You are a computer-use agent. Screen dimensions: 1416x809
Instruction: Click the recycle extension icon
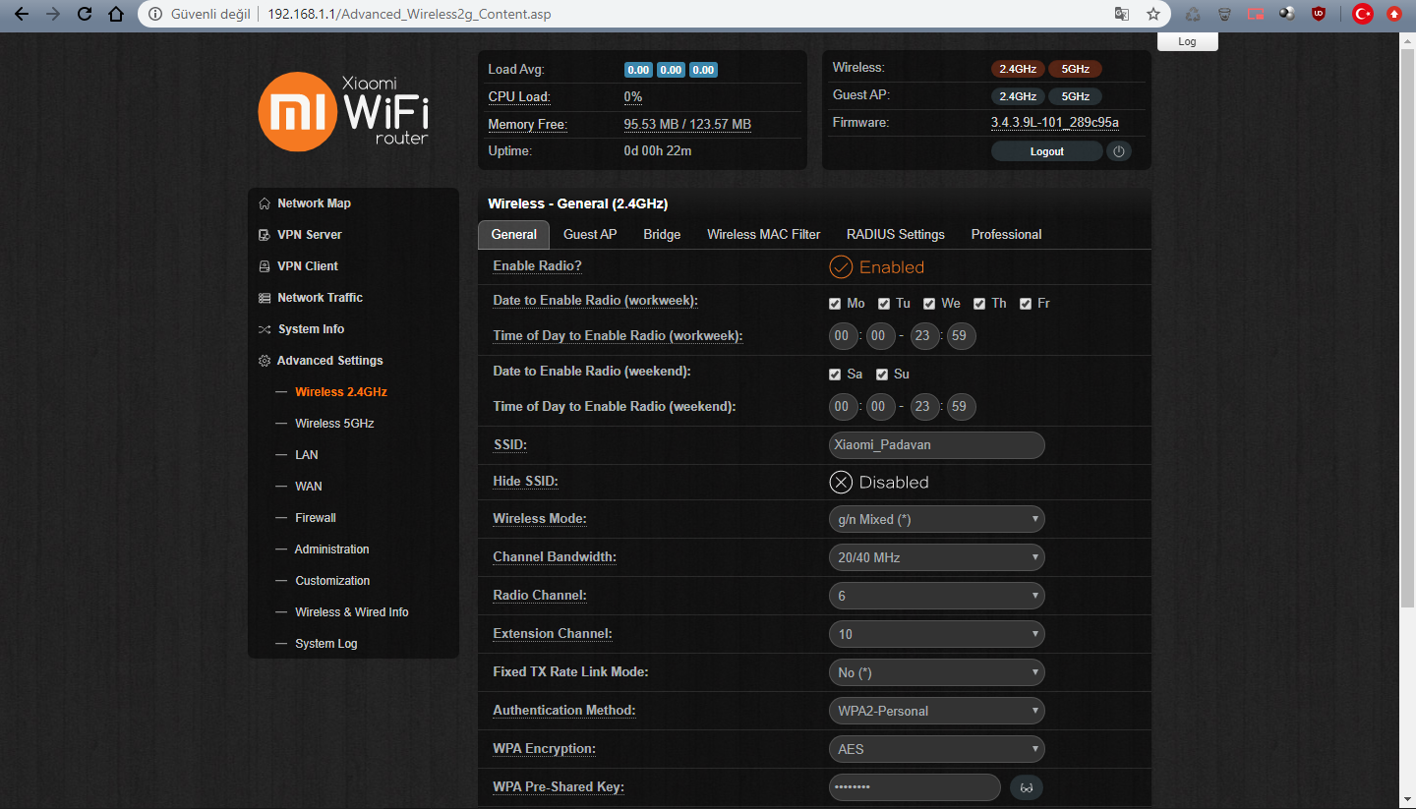click(x=1193, y=14)
